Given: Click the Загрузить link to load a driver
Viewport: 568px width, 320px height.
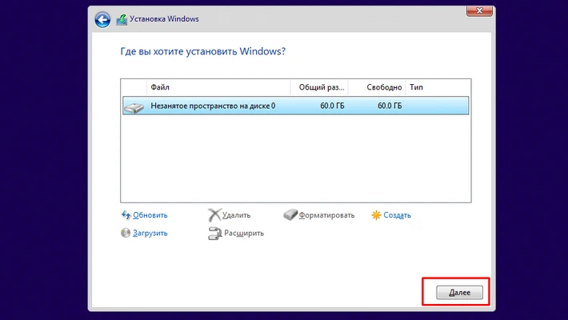Looking at the screenshot, I should [x=150, y=233].
